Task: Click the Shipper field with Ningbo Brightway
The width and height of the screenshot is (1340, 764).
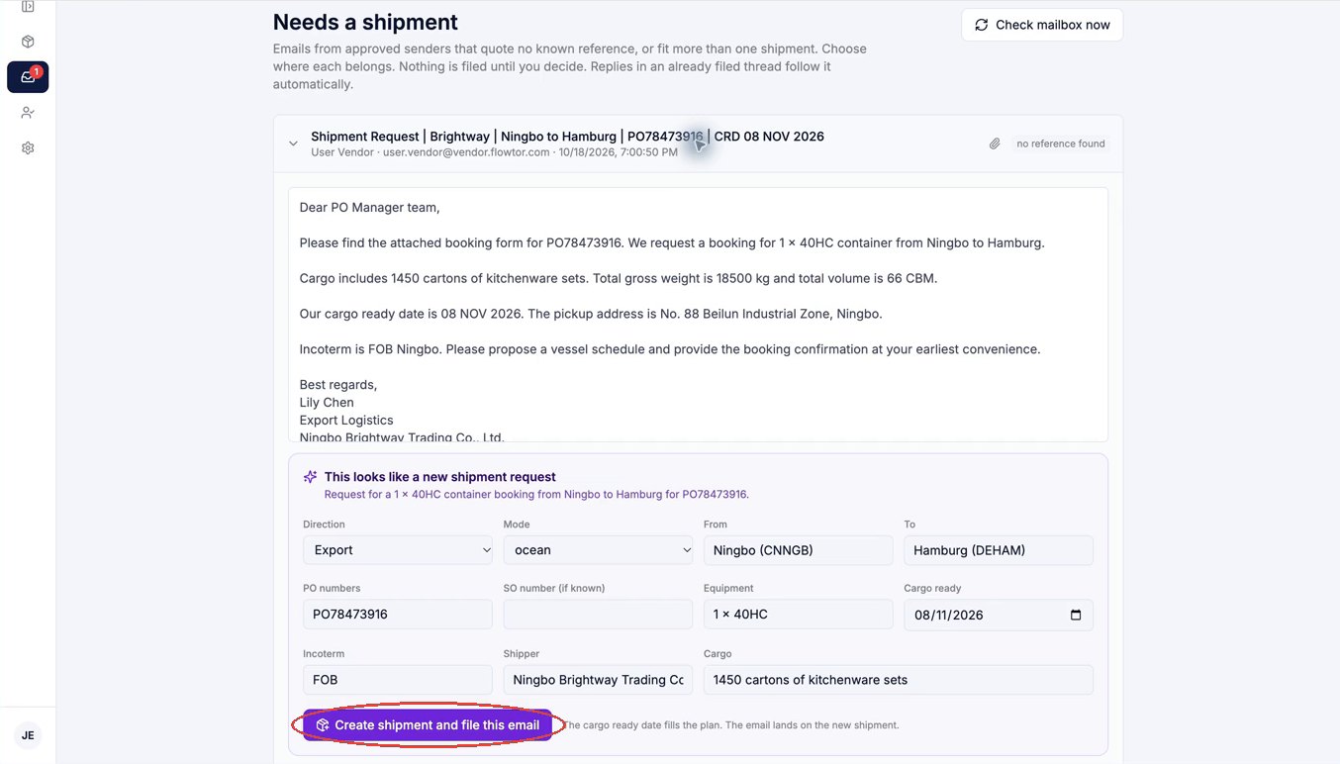Action: pyautogui.click(x=598, y=680)
